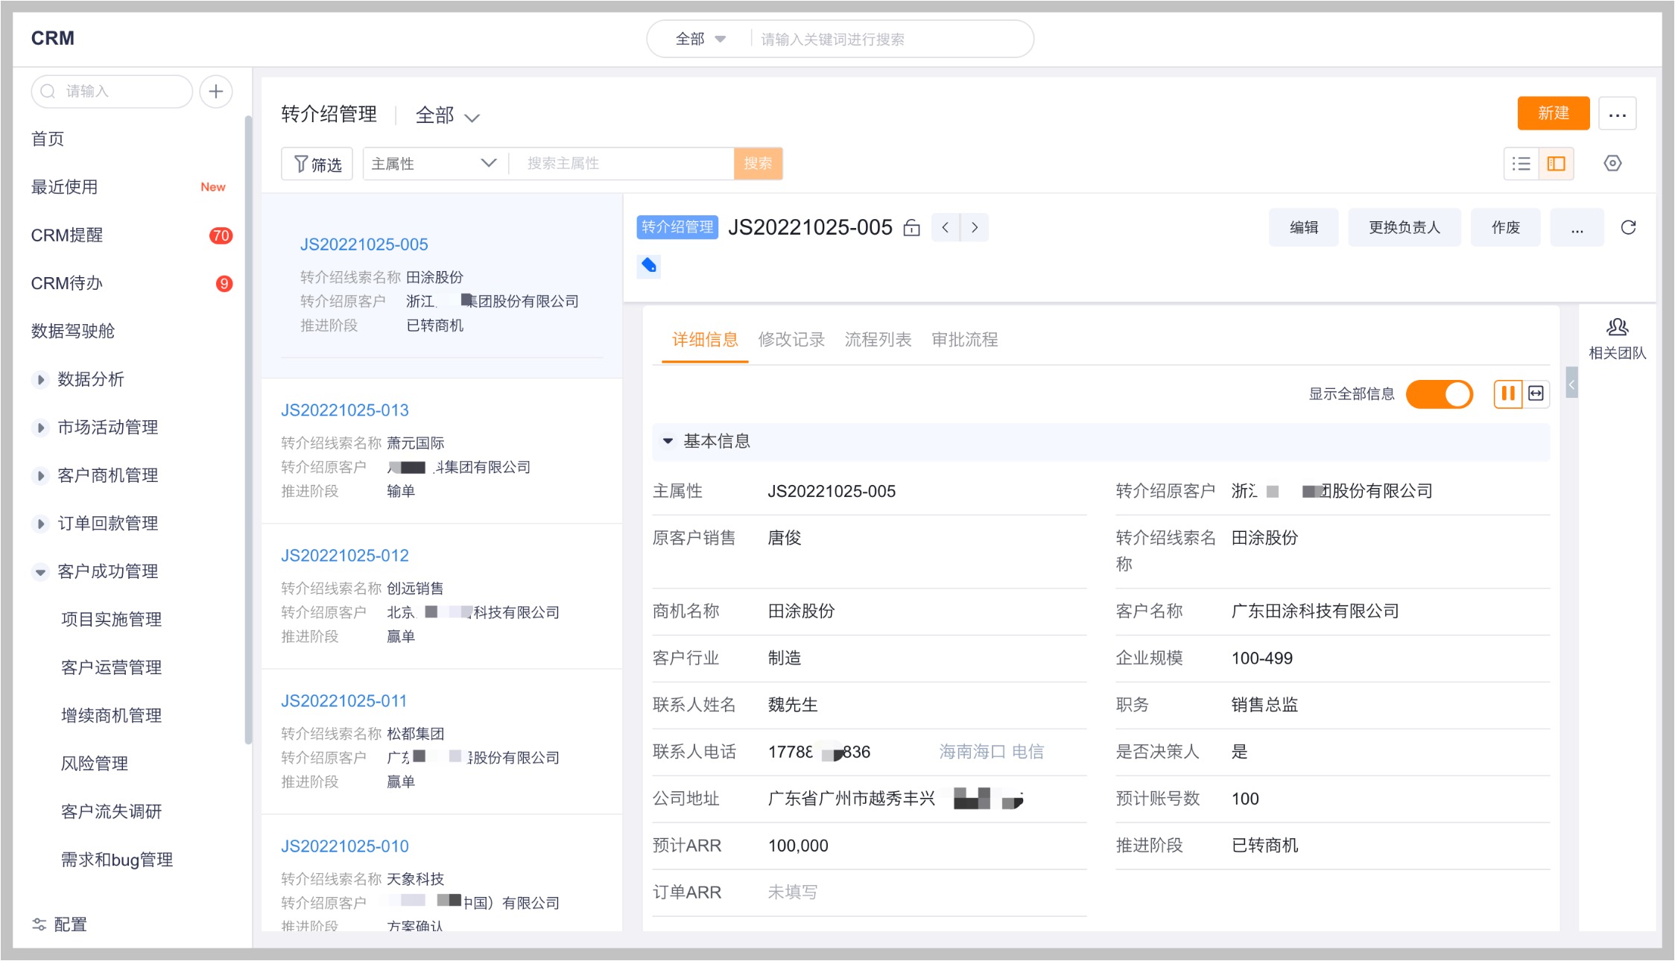Open 需求和bug管理 submenu item
Viewport: 1675px width, 961px height.
tap(117, 860)
